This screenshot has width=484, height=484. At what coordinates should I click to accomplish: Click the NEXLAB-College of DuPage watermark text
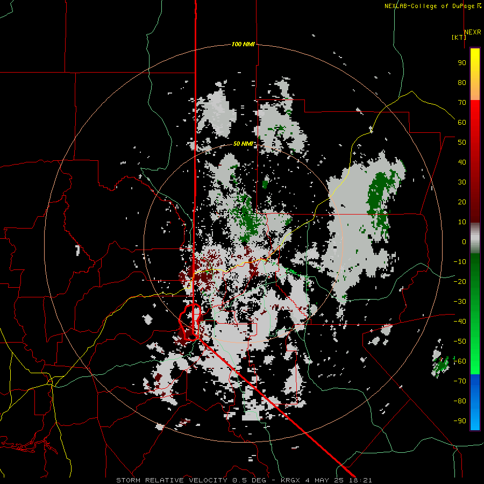tap(432, 6)
